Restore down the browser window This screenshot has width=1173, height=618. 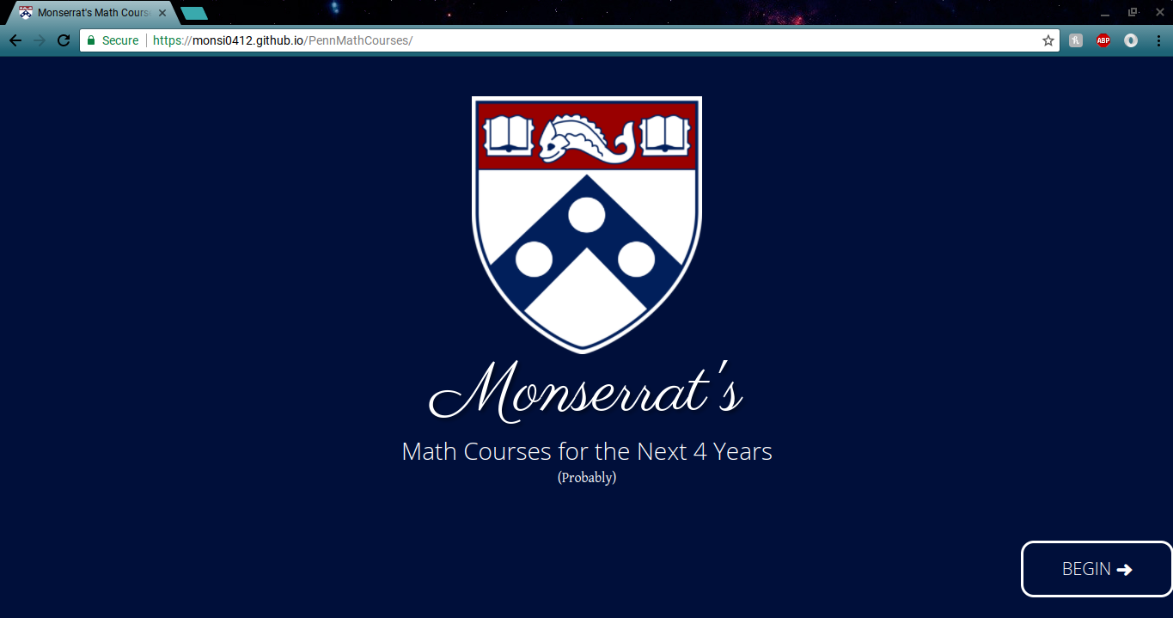pyautogui.click(x=1133, y=13)
